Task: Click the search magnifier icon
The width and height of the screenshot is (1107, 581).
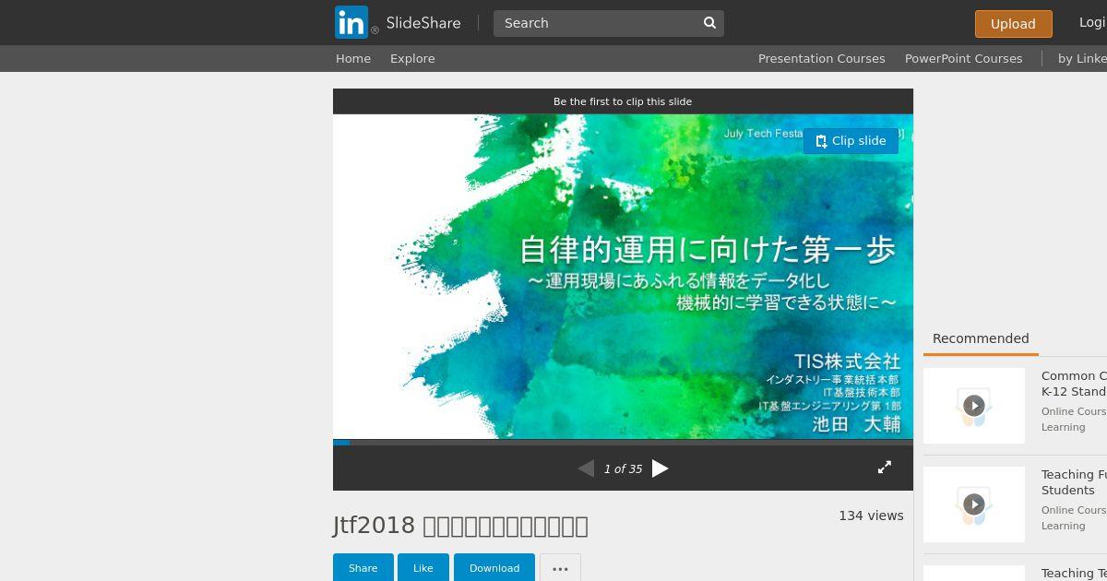Action: tap(709, 23)
